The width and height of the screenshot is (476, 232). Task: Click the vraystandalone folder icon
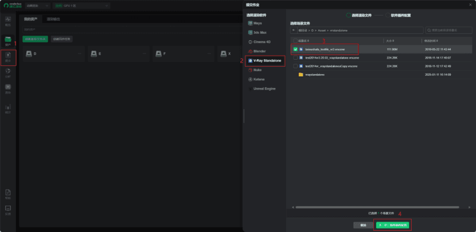pyautogui.click(x=301, y=75)
